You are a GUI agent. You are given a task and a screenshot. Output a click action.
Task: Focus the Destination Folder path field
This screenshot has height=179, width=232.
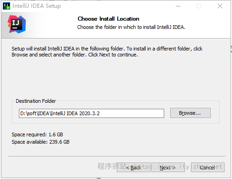(x=91, y=113)
